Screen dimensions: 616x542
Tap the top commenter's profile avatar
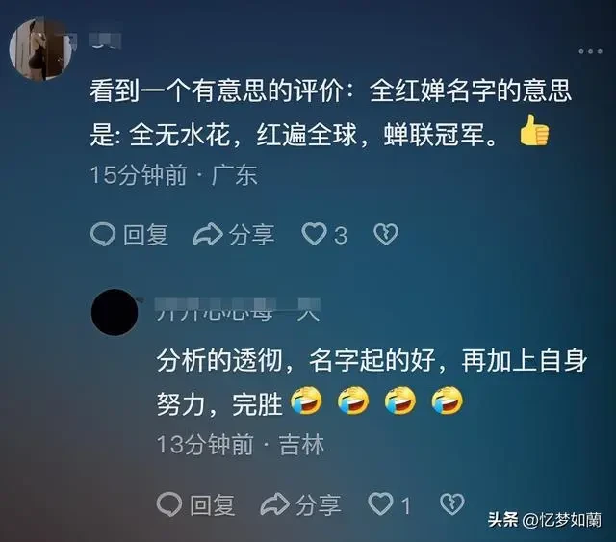(41, 49)
